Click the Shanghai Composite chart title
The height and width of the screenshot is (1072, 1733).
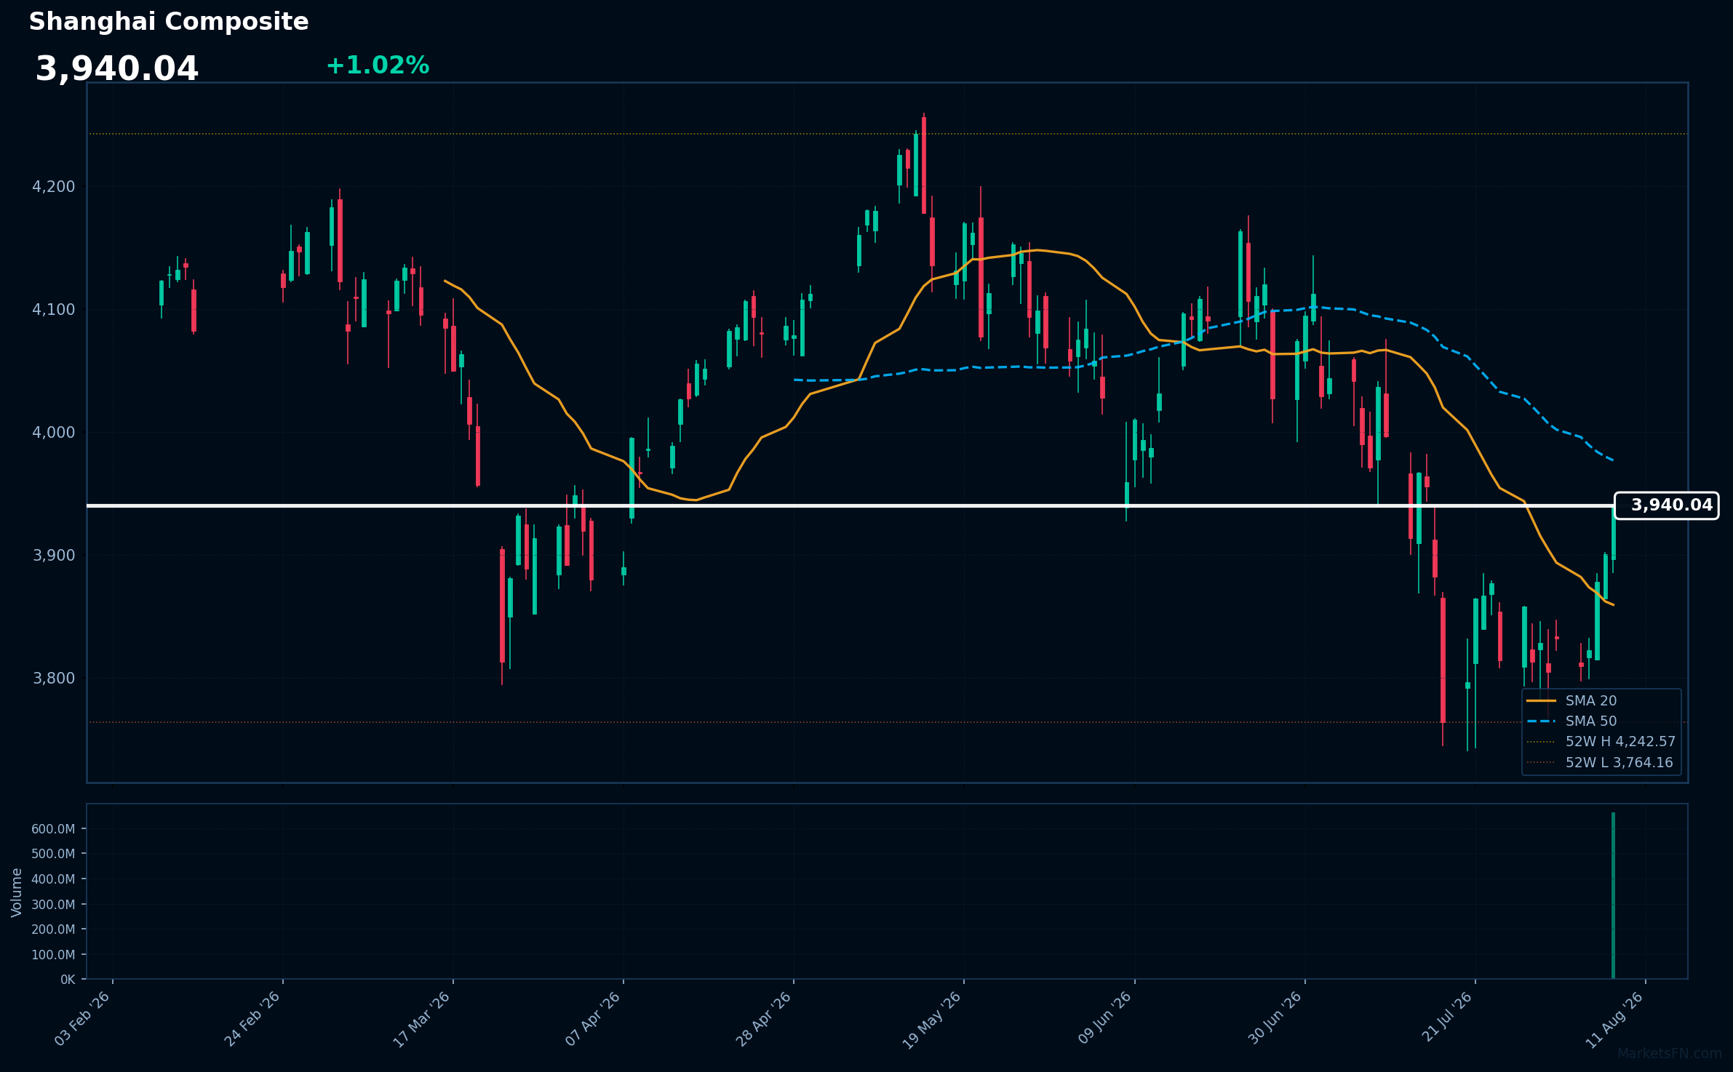[169, 22]
